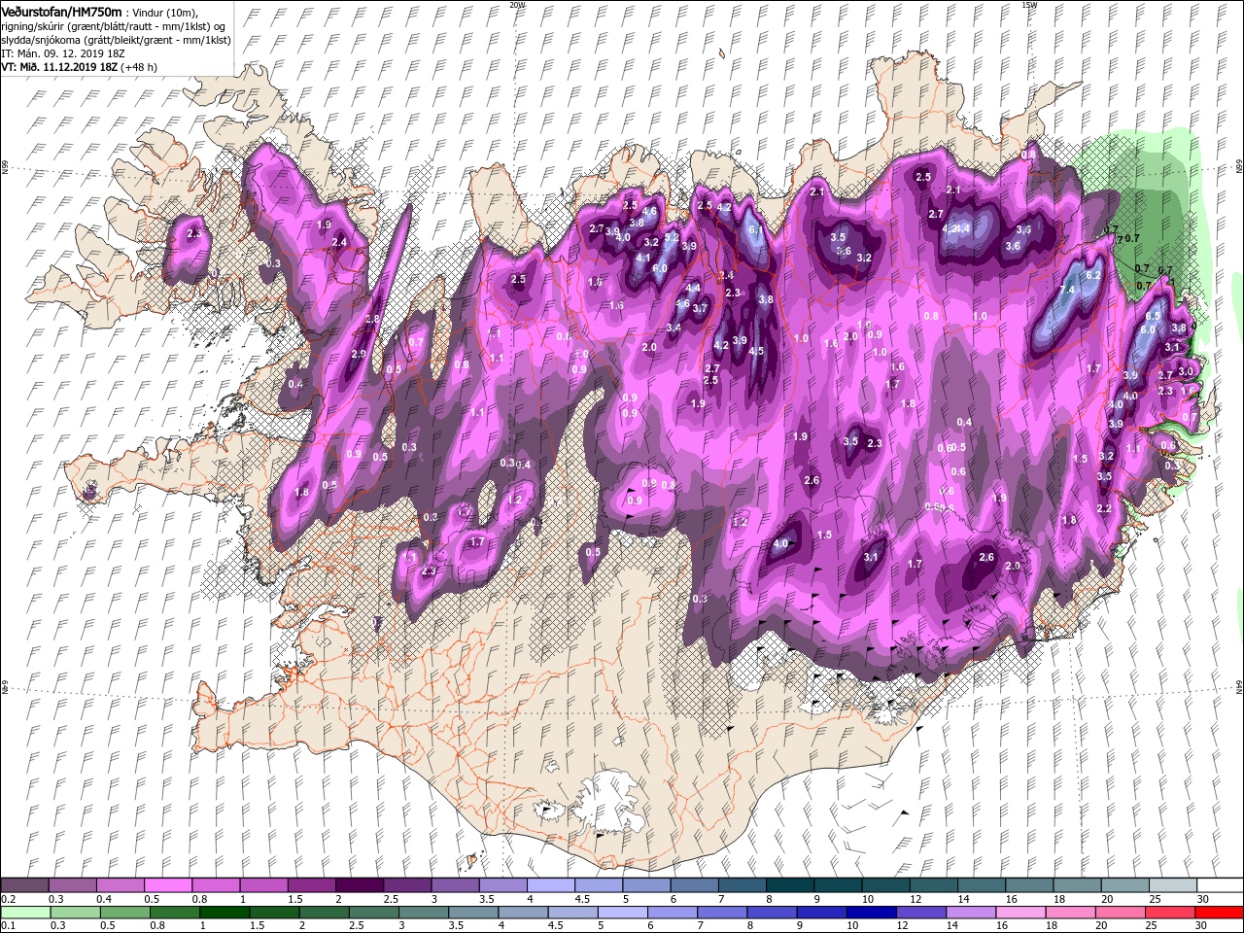The height and width of the screenshot is (933, 1244).
Task: Click the bottom legend swatch between 5 and 6
Action: click(x=622, y=912)
